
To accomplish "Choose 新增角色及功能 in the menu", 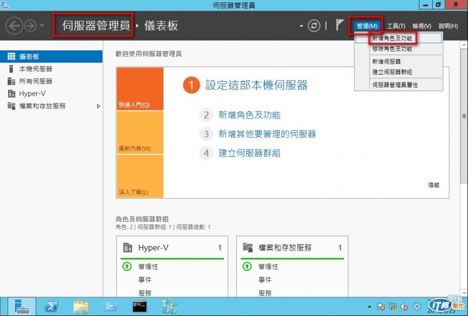I will click(398, 38).
